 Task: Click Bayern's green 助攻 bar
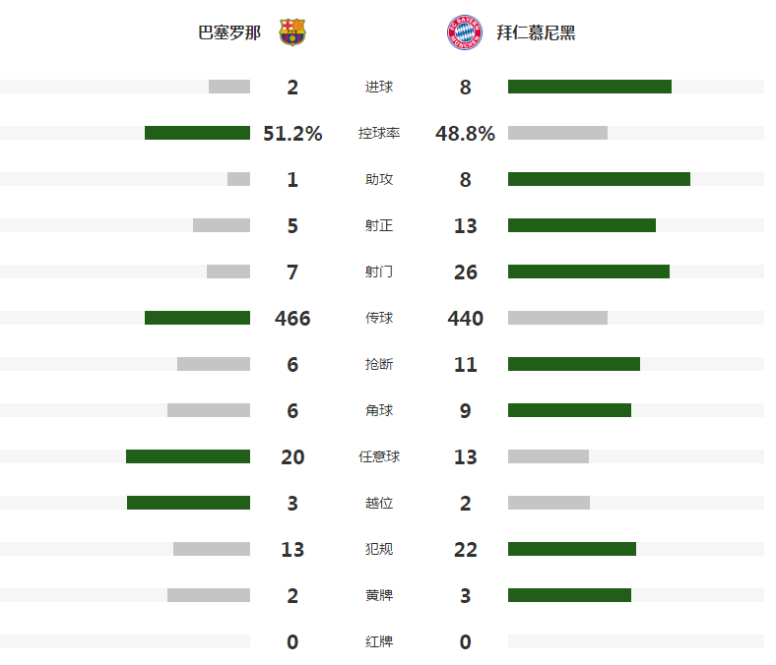599,179
